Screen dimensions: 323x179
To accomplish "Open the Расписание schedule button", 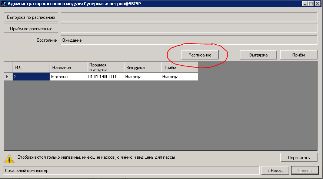I will 200,55.
